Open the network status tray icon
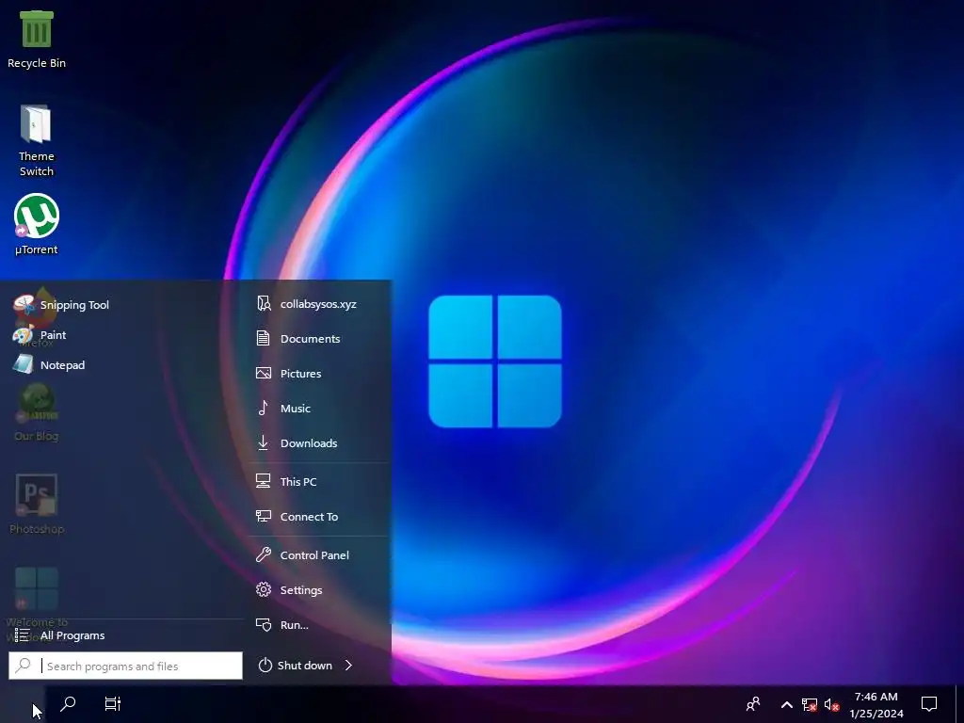Viewport: 964px width, 723px height. click(809, 704)
